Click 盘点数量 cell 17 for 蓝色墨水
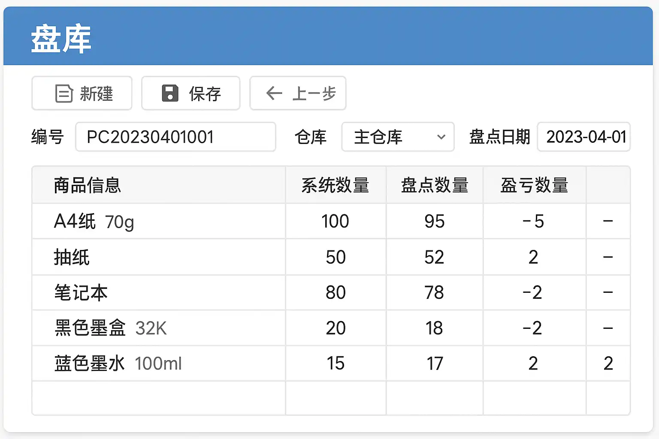Viewport: 659px width, 439px height. [434, 364]
